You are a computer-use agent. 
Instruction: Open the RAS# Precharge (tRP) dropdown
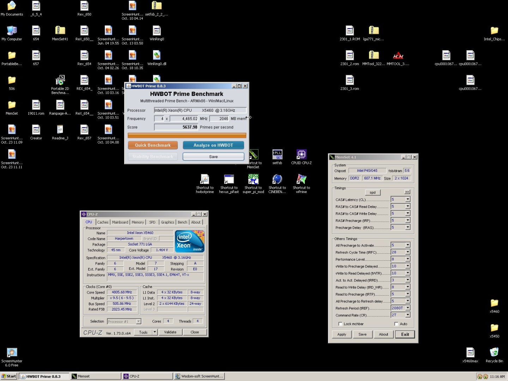pyautogui.click(x=408, y=220)
